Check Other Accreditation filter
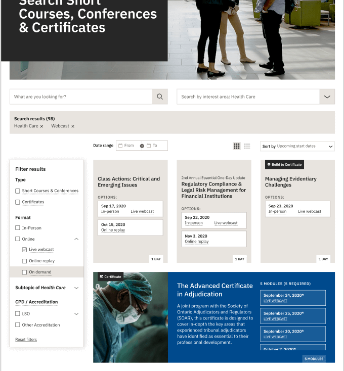 (x=18, y=324)
